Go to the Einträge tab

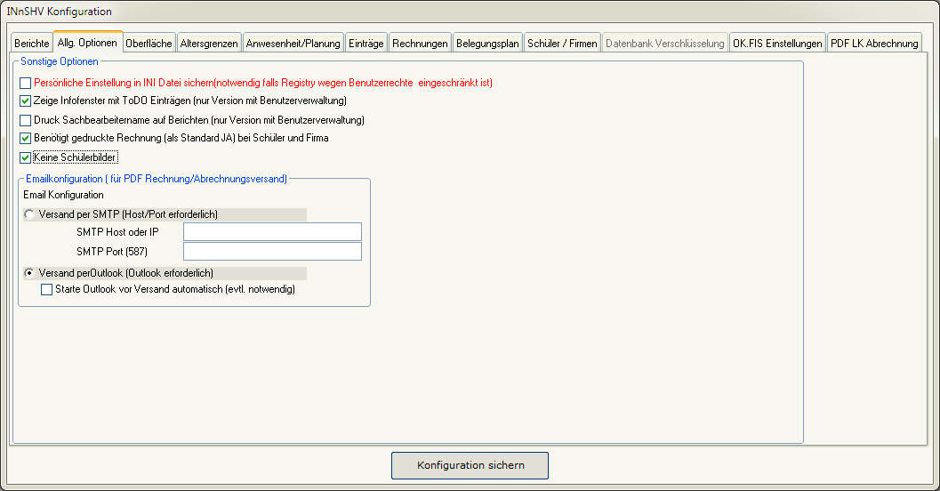366,44
